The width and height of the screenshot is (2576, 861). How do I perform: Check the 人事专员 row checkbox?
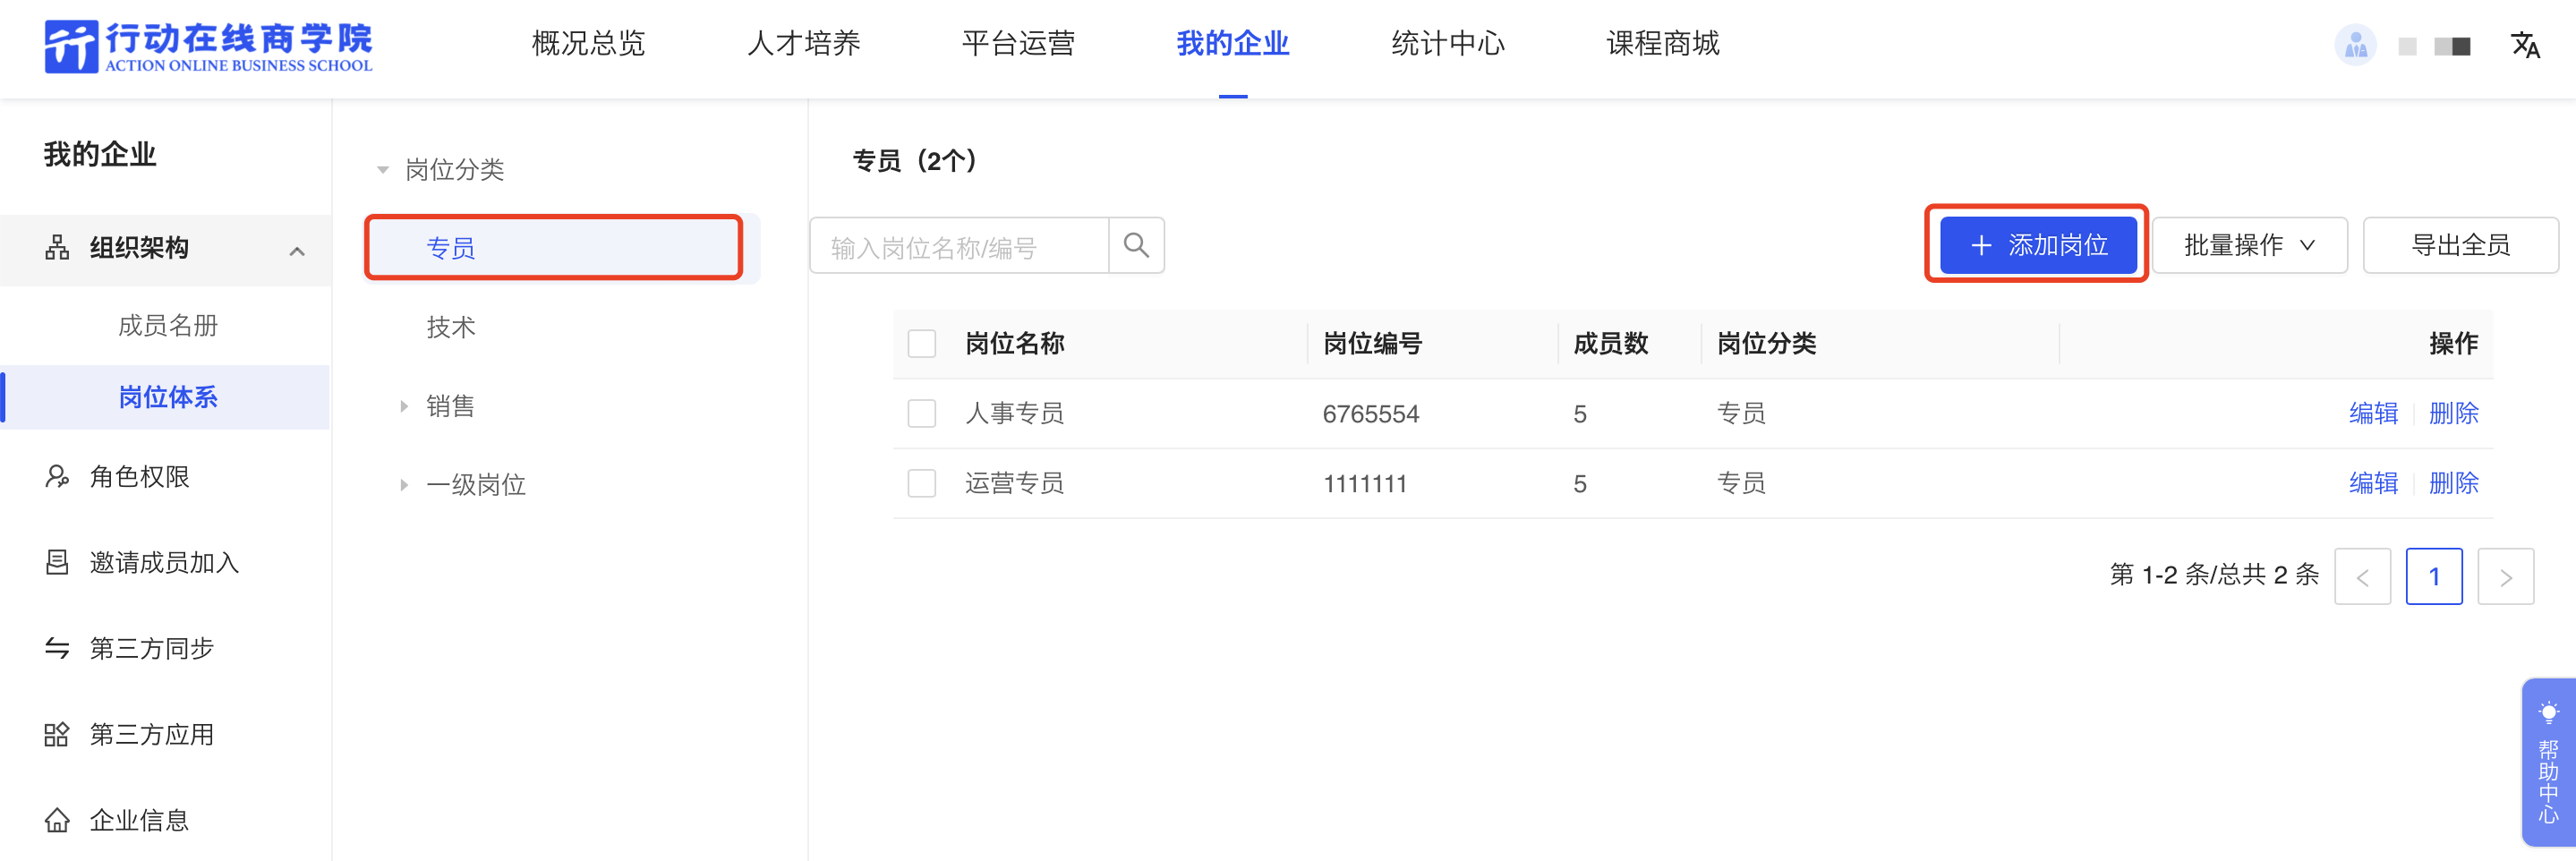coord(921,413)
